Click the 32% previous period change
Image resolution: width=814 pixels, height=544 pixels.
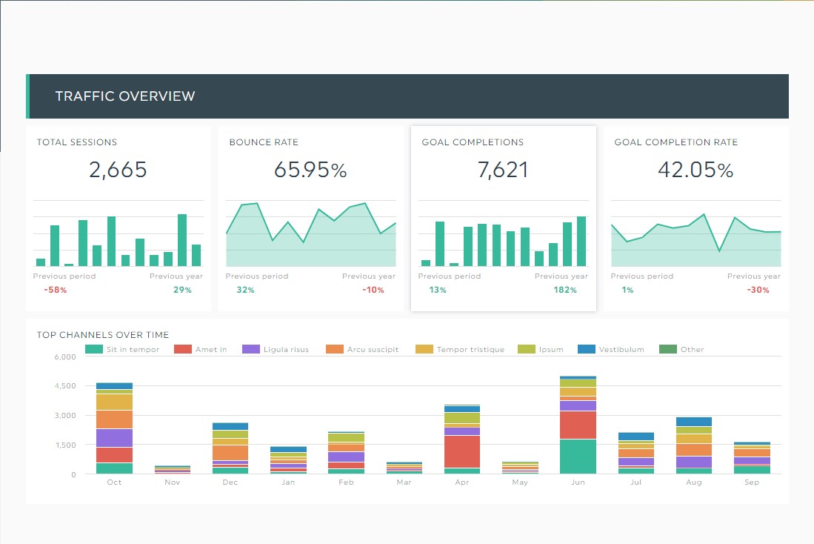(246, 290)
